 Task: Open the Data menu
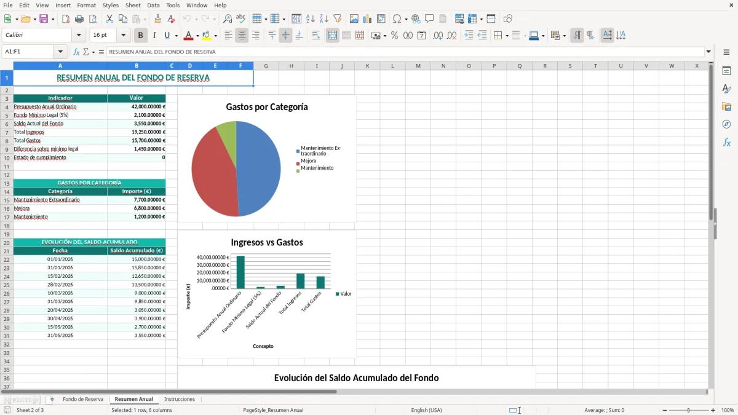pyautogui.click(x=153, y=5)
